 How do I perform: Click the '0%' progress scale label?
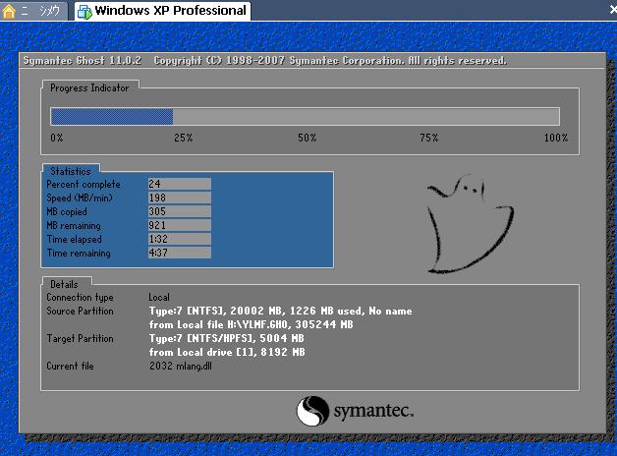tap(57, 139)
